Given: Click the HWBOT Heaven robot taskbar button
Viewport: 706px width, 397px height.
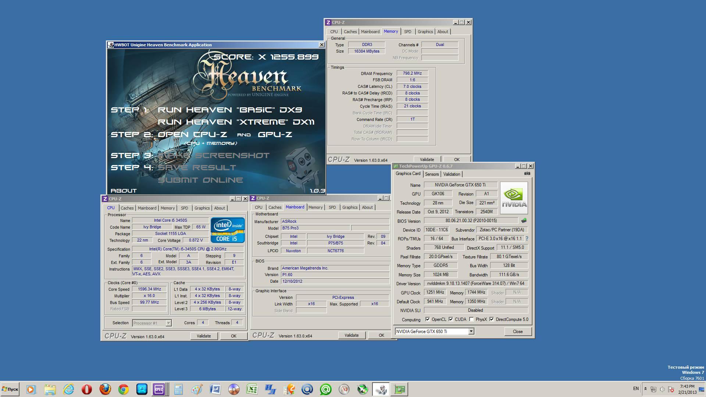Looking at the screenshot, I should click(x=381, y=389).
